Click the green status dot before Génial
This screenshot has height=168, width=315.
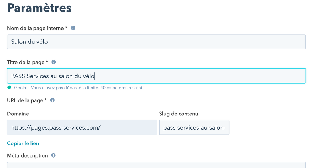[9, 88]
